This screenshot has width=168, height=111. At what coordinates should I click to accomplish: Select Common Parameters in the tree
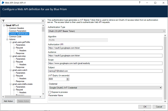18,31
